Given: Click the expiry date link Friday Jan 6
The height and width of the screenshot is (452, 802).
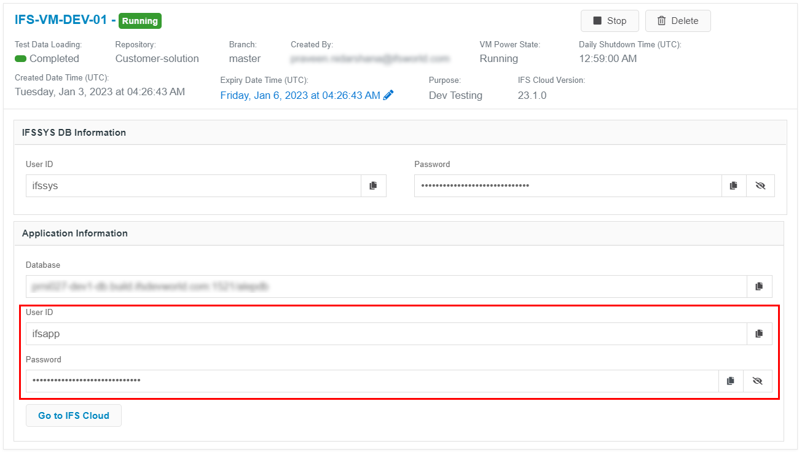Looking at the screenshot, I should pos(301,95).
